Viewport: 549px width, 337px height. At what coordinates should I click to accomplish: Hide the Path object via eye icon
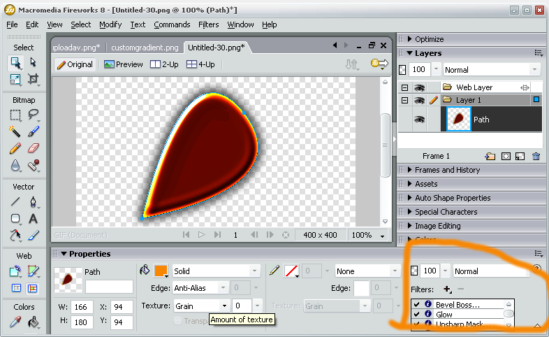420,120
